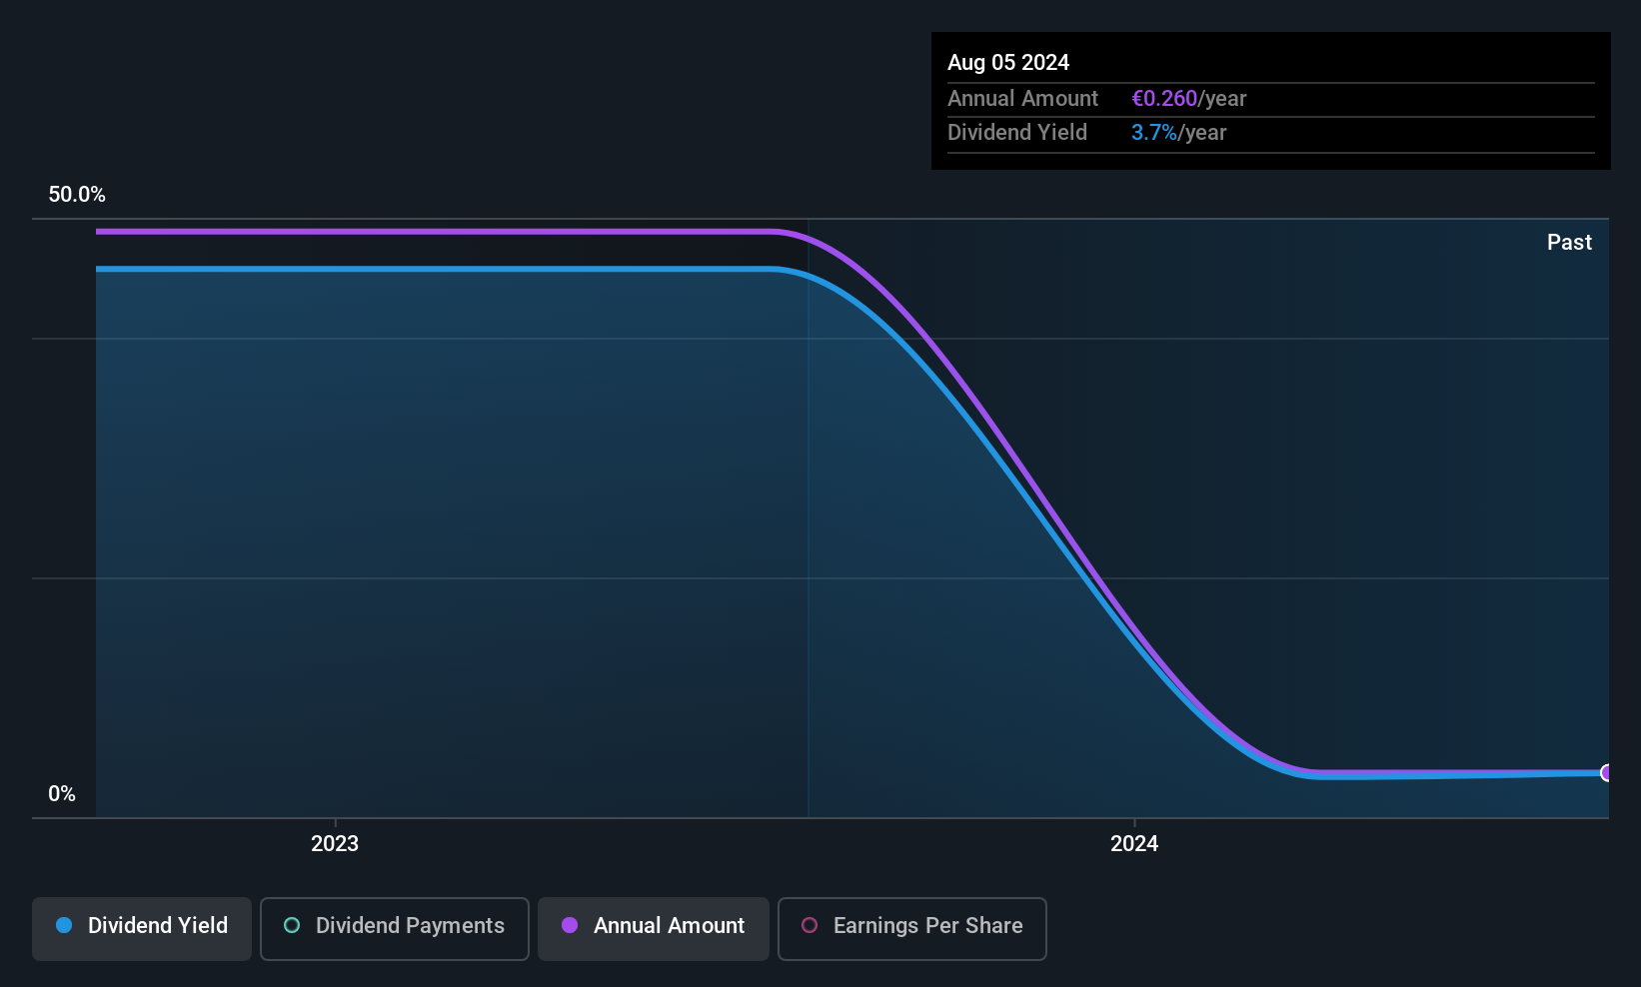Click the 'Past' label on chart
The height and width of the screenshot is (987, 1641).
1569,242
